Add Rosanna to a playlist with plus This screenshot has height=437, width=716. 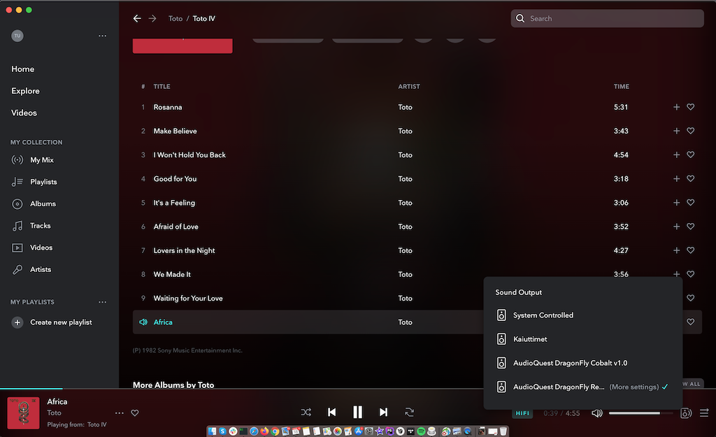click(676, 107)
